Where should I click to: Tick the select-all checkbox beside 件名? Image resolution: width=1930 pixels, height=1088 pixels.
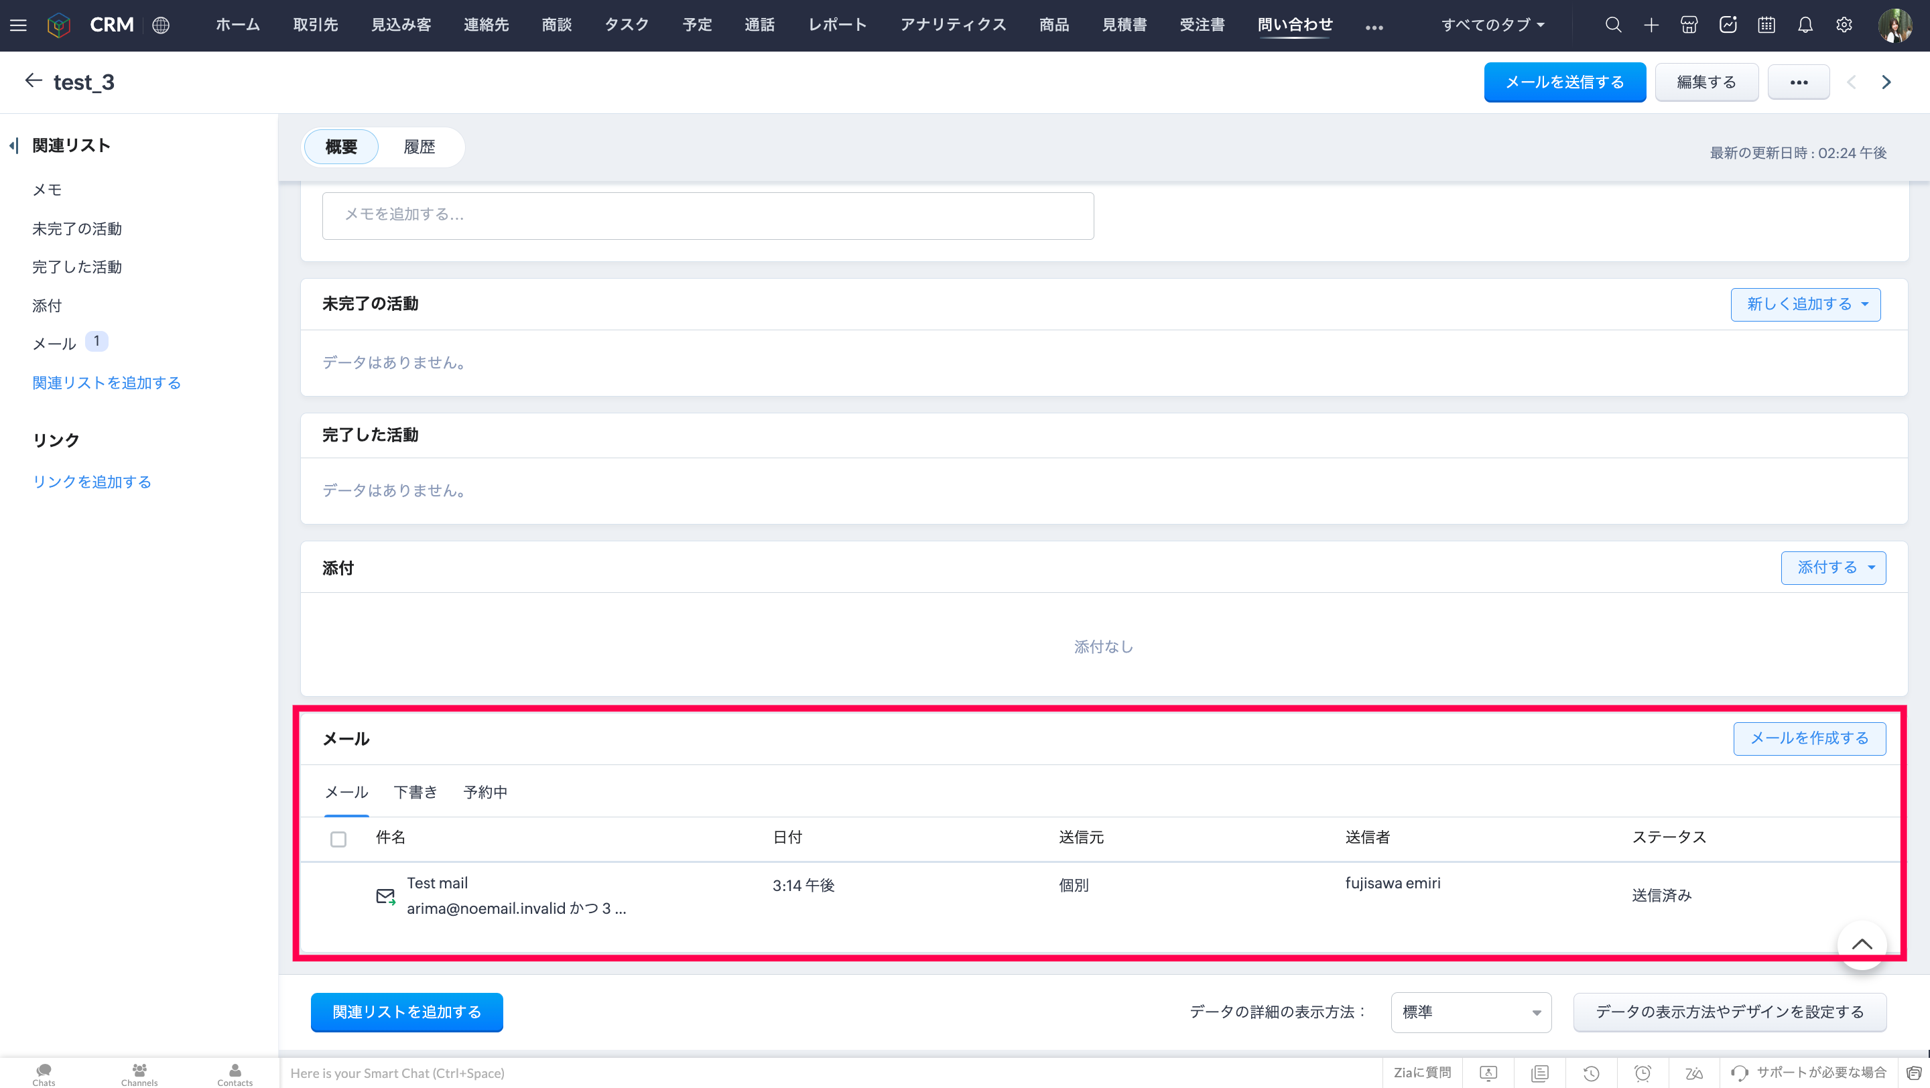(338, 839)
